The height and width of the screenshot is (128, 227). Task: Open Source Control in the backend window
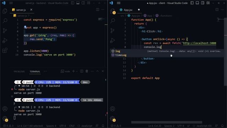pos(5,31)
